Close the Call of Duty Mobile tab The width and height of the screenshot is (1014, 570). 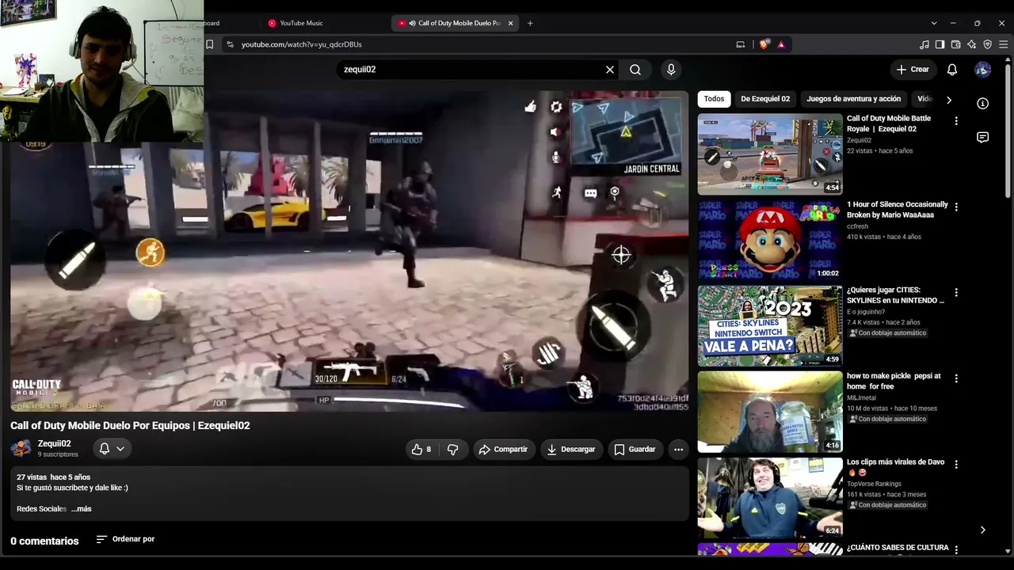coord(510,23)
